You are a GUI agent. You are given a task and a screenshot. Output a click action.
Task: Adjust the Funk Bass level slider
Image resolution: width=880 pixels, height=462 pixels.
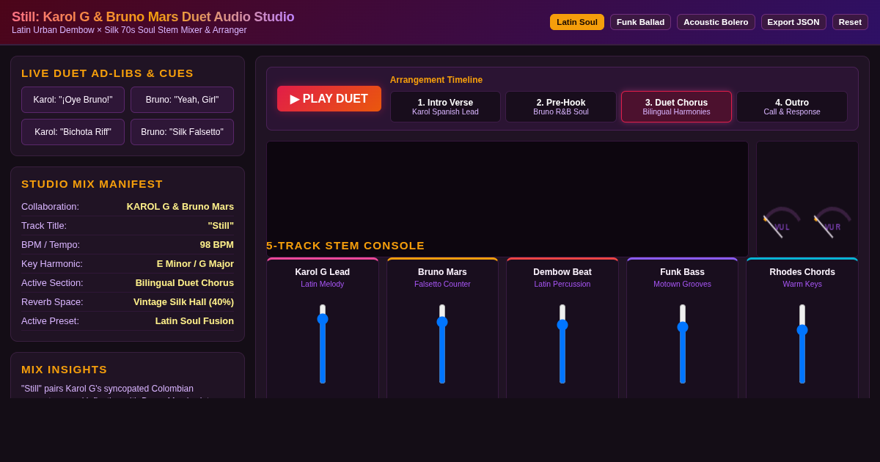click(x=683, y=344)
